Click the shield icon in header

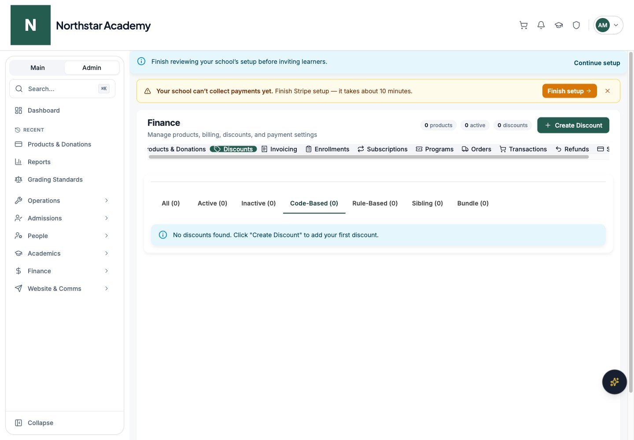point(576,25)
